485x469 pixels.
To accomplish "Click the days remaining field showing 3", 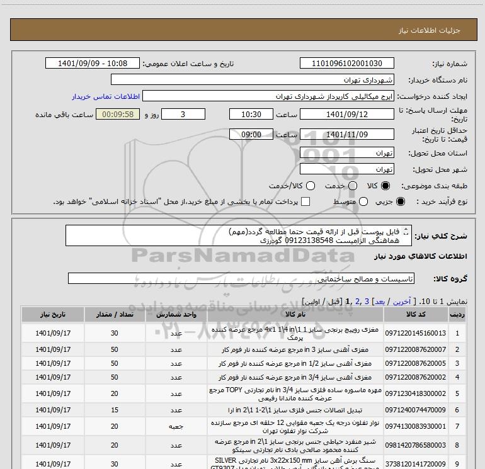I will [x=183, y=114].
